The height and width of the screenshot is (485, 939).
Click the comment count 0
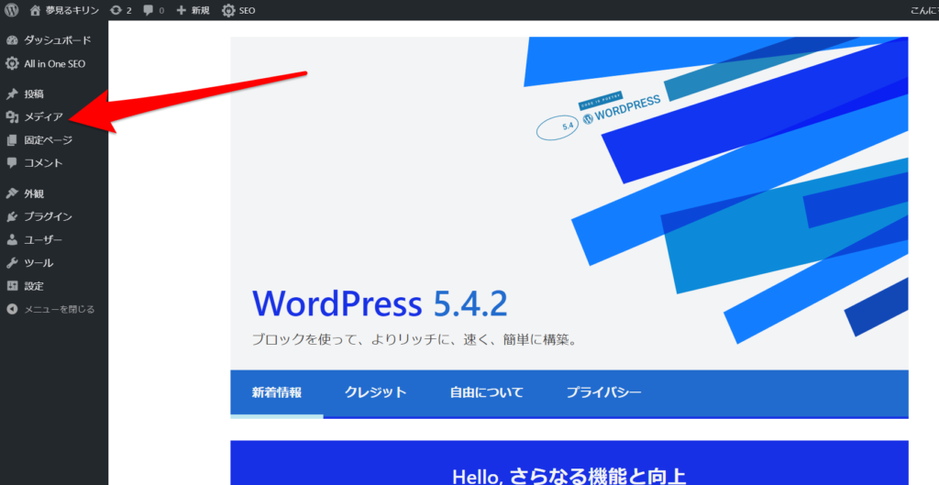coord(161,11)
